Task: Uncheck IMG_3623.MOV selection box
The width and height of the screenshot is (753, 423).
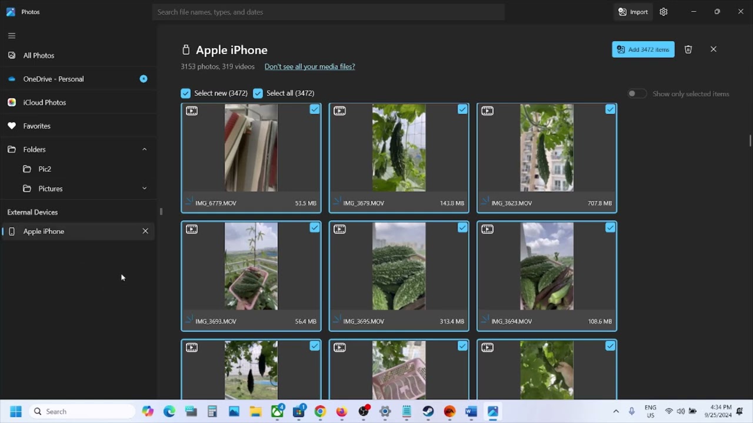Action: coord(610,109)
